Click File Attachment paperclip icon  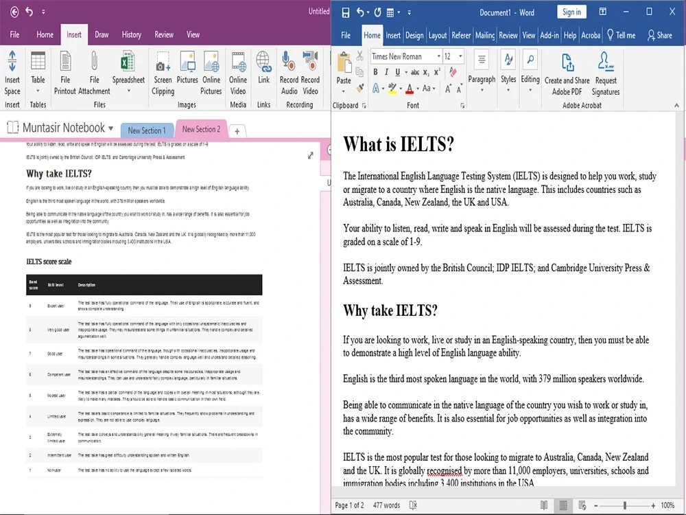click(94, 61)
